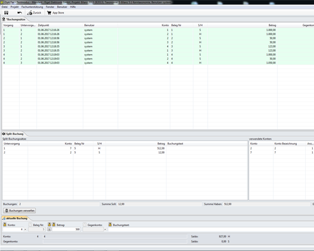The height and width of the screenshot is (251, 314).
Task: Click the disabled Gegenkonto field
Action: (93, 230)
